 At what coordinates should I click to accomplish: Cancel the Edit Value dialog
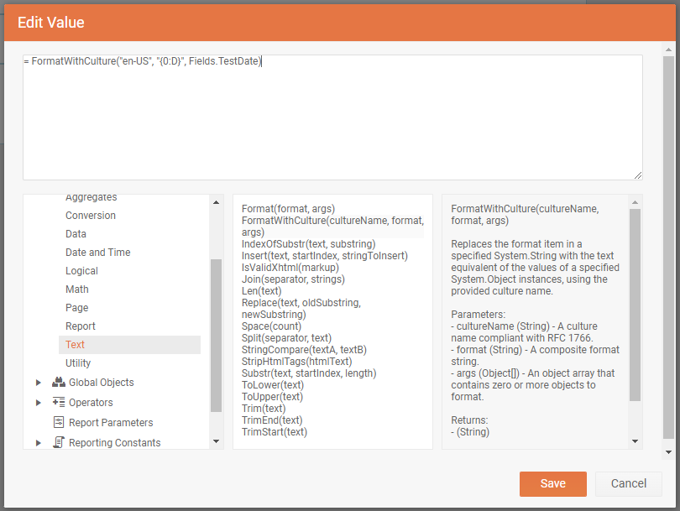(x=628, y=483)
